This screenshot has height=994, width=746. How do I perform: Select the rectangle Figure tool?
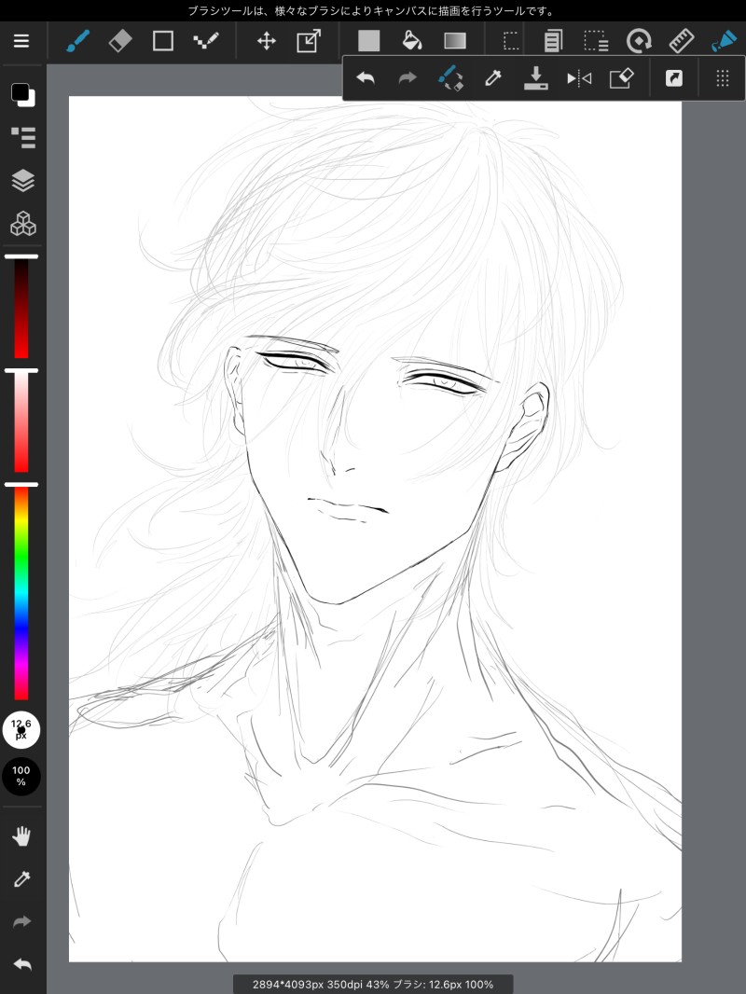click(x=163, y=41)
